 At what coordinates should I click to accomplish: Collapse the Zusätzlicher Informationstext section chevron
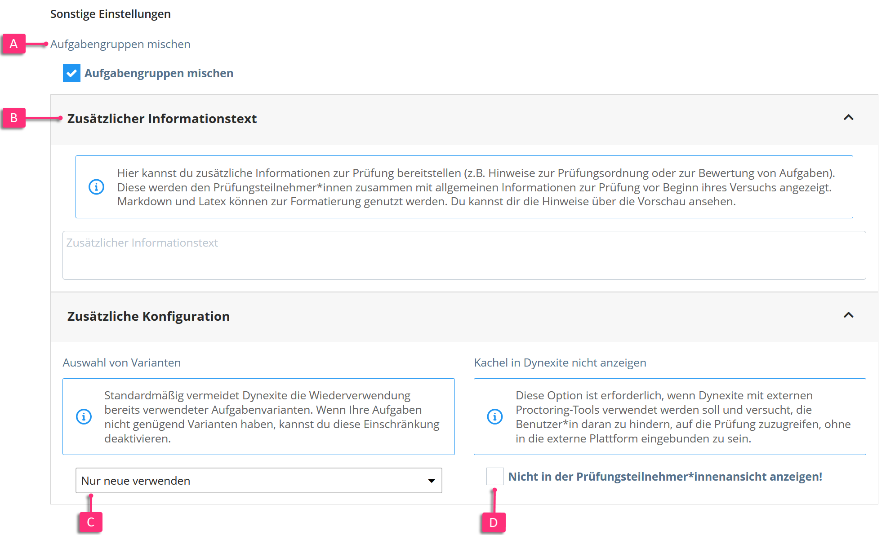tap(848, 118)
